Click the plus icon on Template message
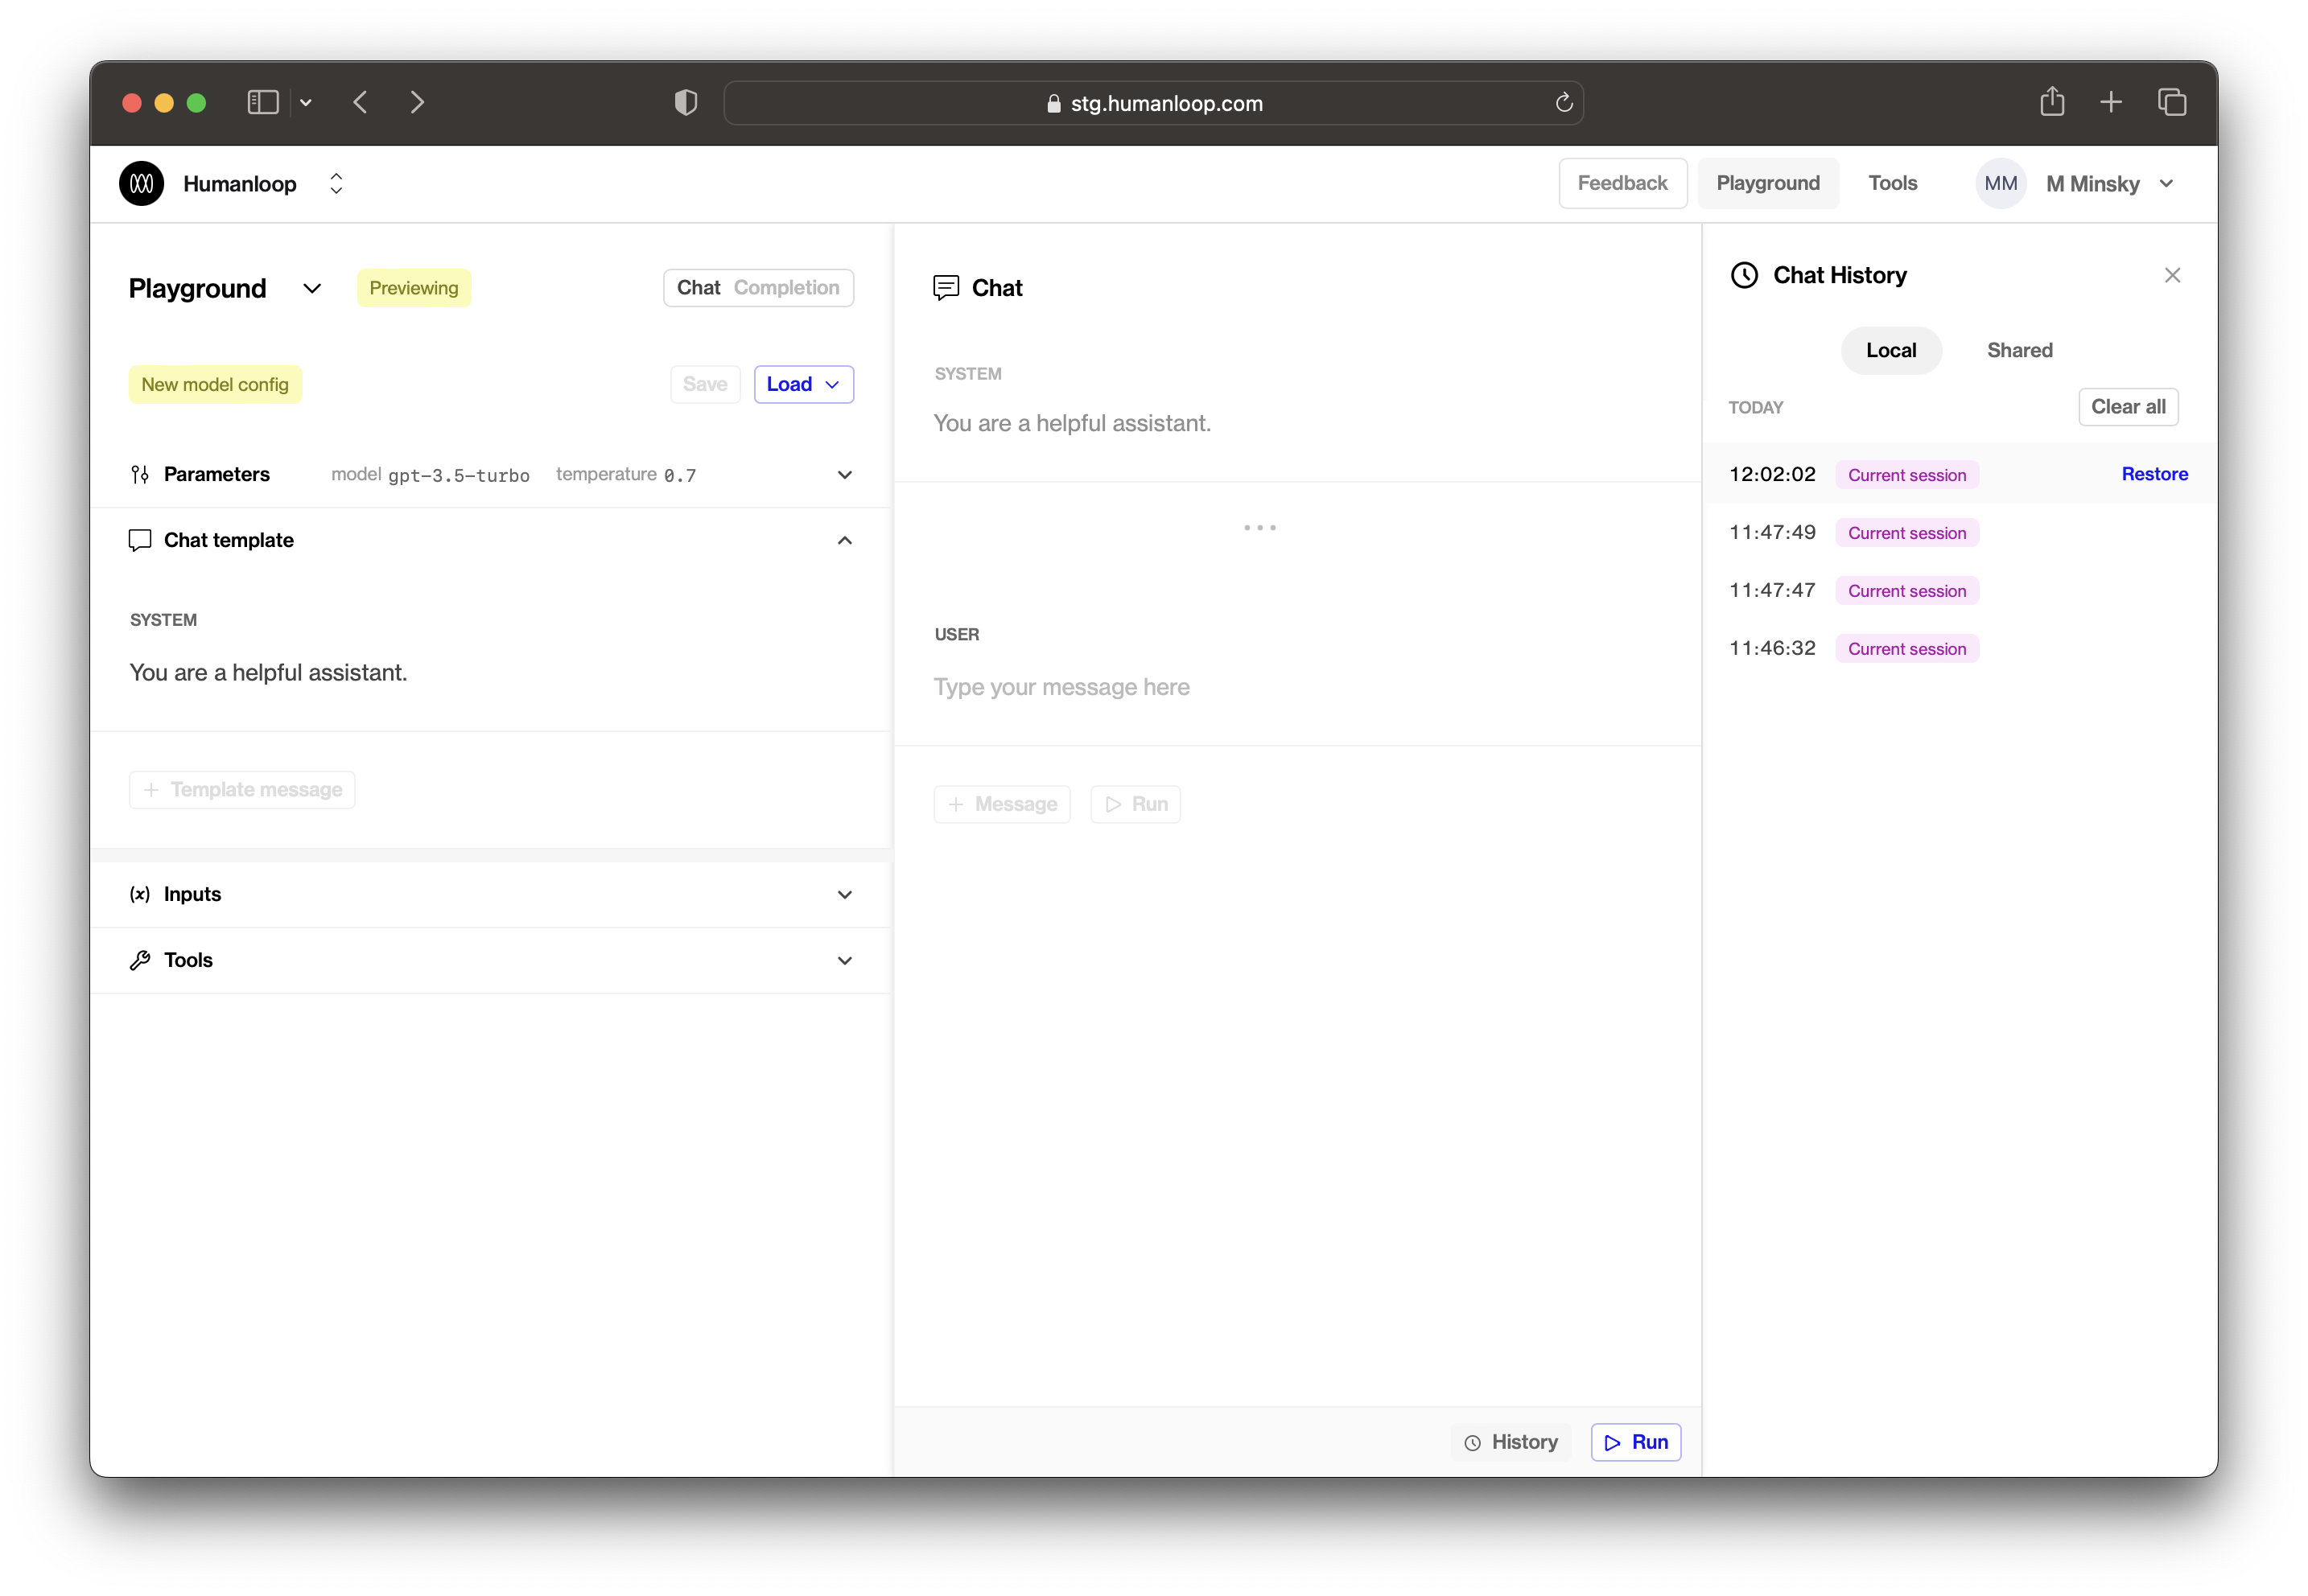This screenshot has height=1596, width=2308. click(151, 790)
